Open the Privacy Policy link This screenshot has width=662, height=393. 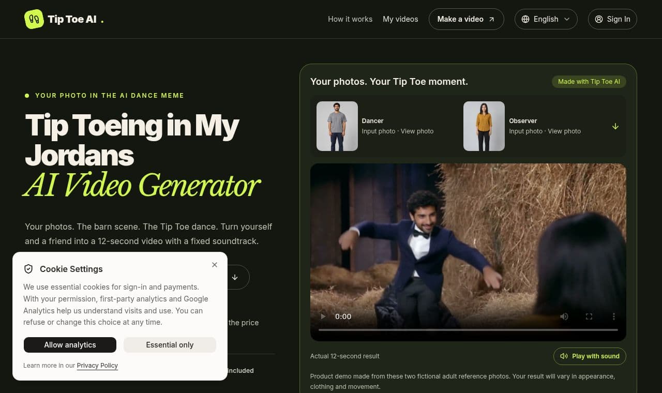pos(97,365)
